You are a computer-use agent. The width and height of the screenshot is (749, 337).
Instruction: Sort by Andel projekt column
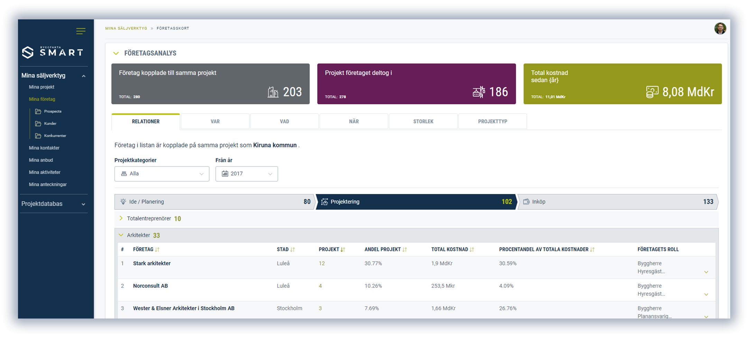coord(405,250)
